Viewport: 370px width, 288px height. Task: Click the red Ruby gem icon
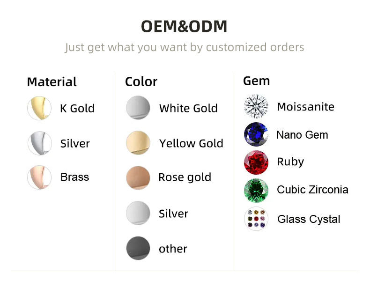click(256, 162)
